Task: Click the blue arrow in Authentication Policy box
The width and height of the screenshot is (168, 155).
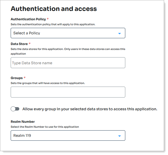Action: 120,34
